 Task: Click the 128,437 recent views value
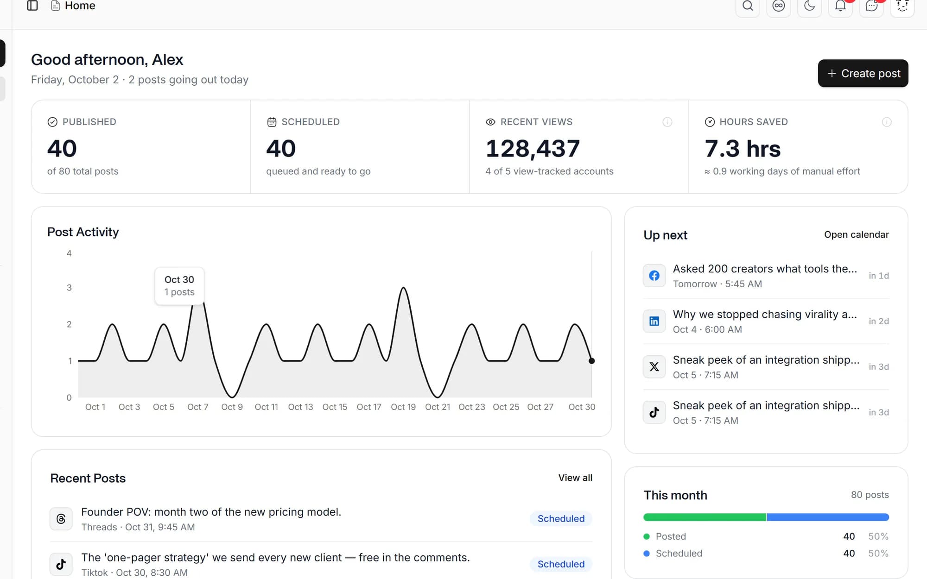pos(533,149)
